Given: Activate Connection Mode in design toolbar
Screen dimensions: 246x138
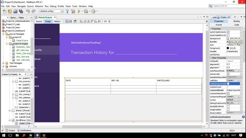Looking at the screenshot, I should [70, 21].
